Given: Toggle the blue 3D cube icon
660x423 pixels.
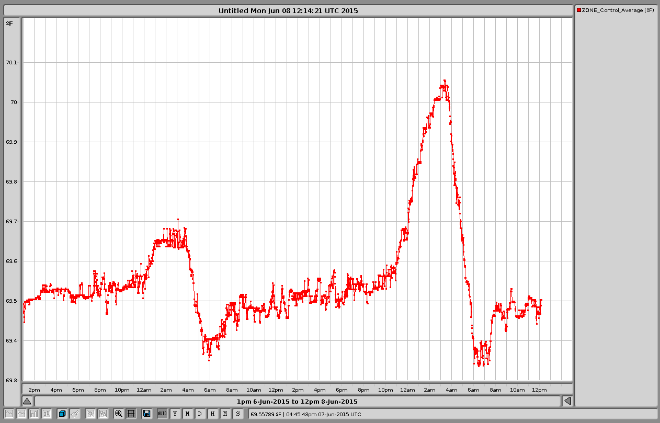Looking at the screenshot, I should click(62, 414).
